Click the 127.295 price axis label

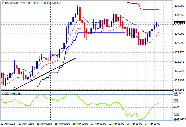tap(179, 43)
